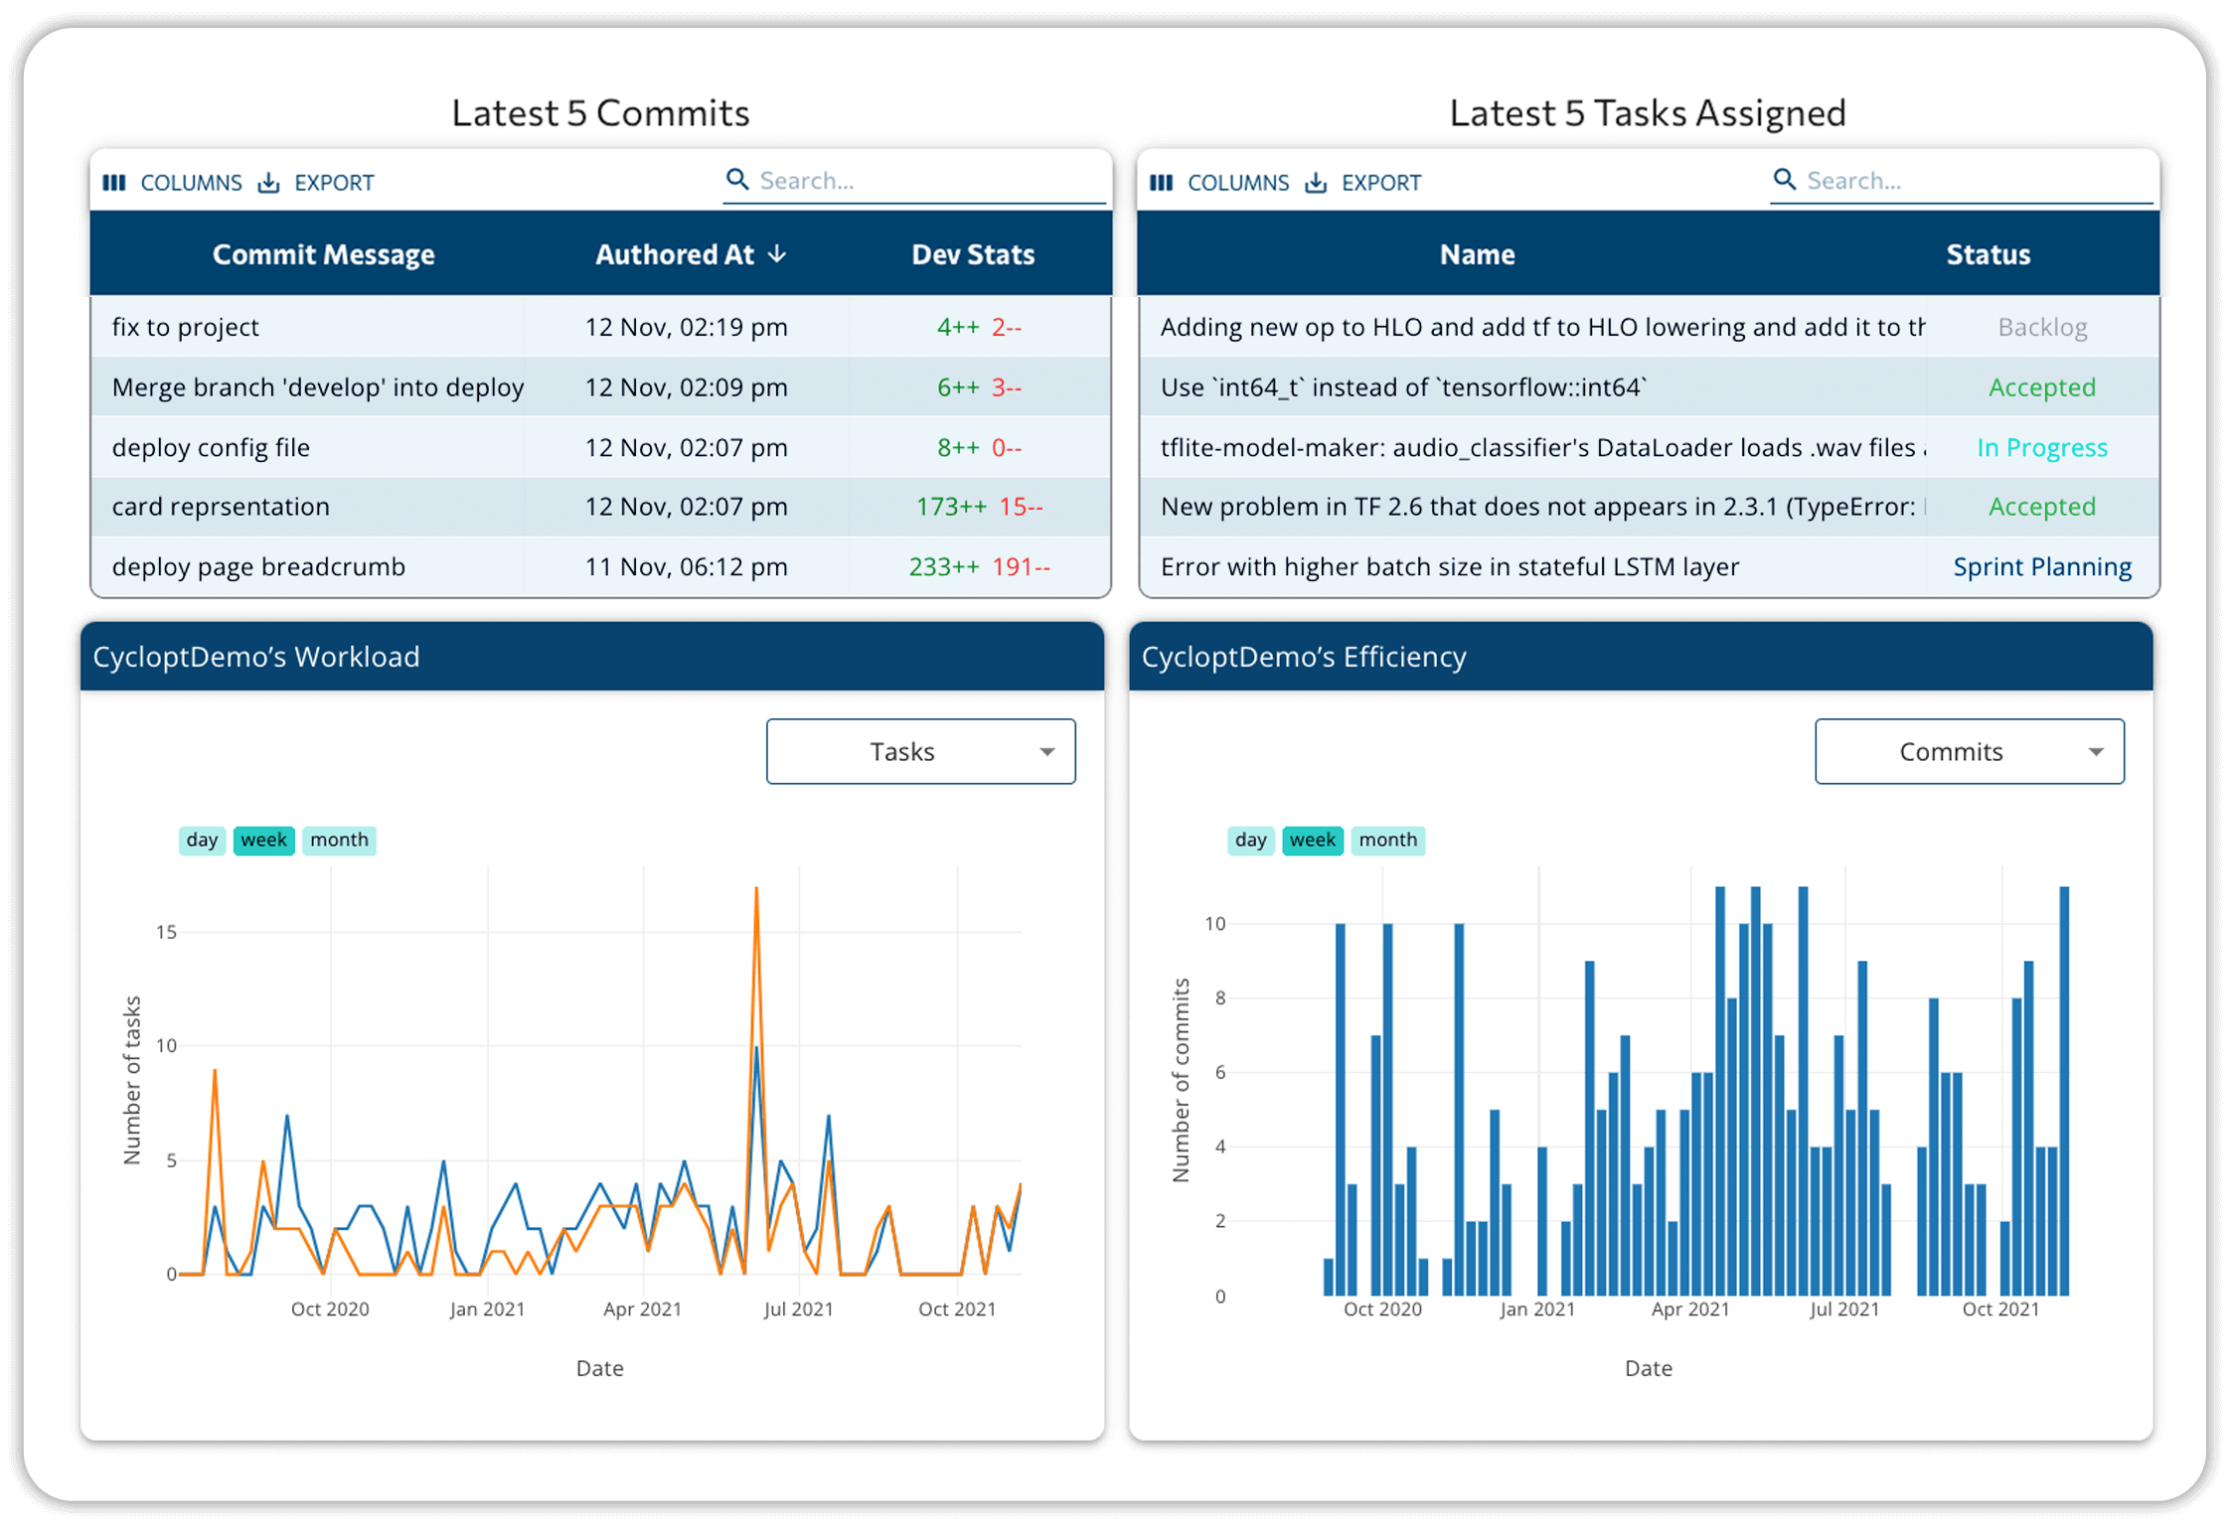Click the export download icon in the Tasks Assigned table

[1316, 183]
